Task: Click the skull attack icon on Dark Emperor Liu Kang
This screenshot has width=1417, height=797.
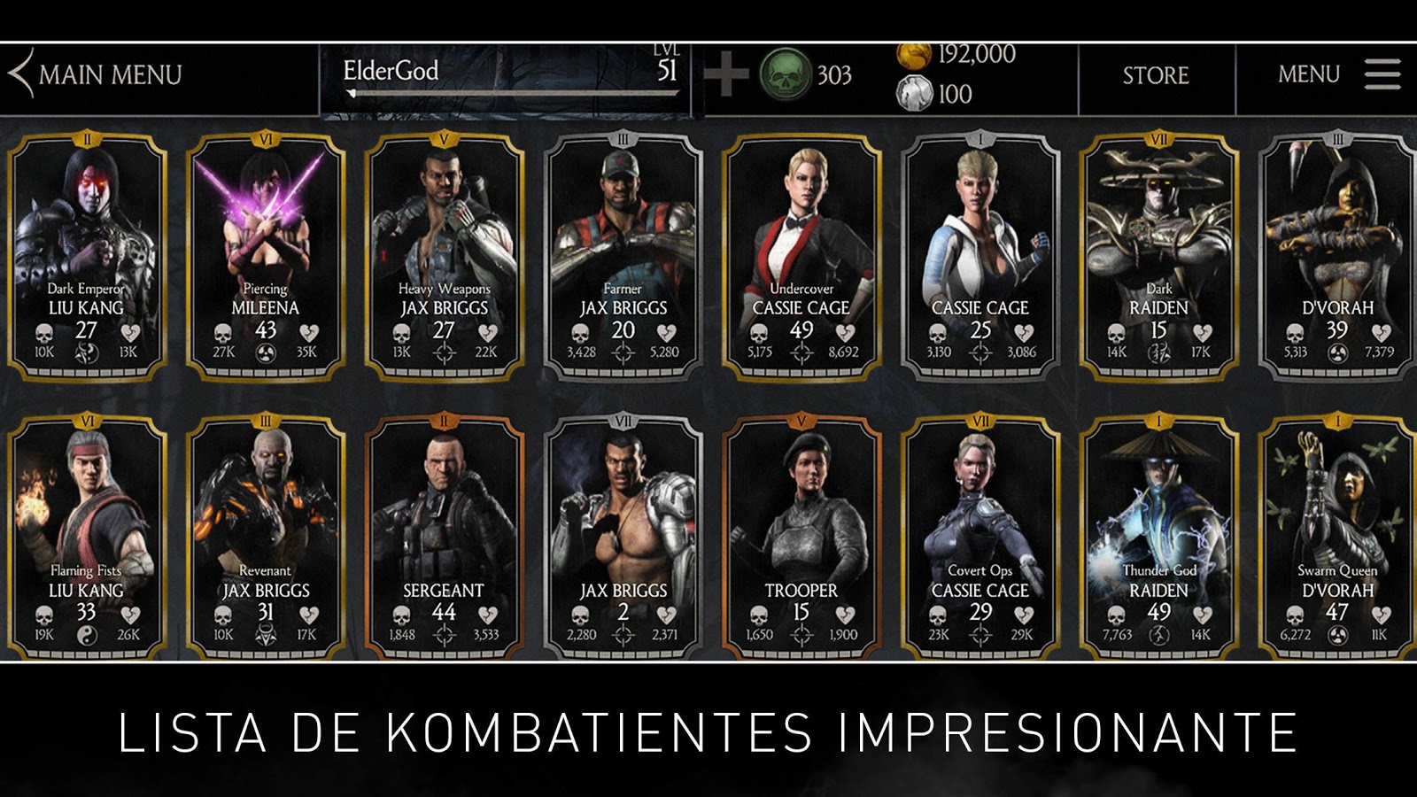Action: coord(44,333)
